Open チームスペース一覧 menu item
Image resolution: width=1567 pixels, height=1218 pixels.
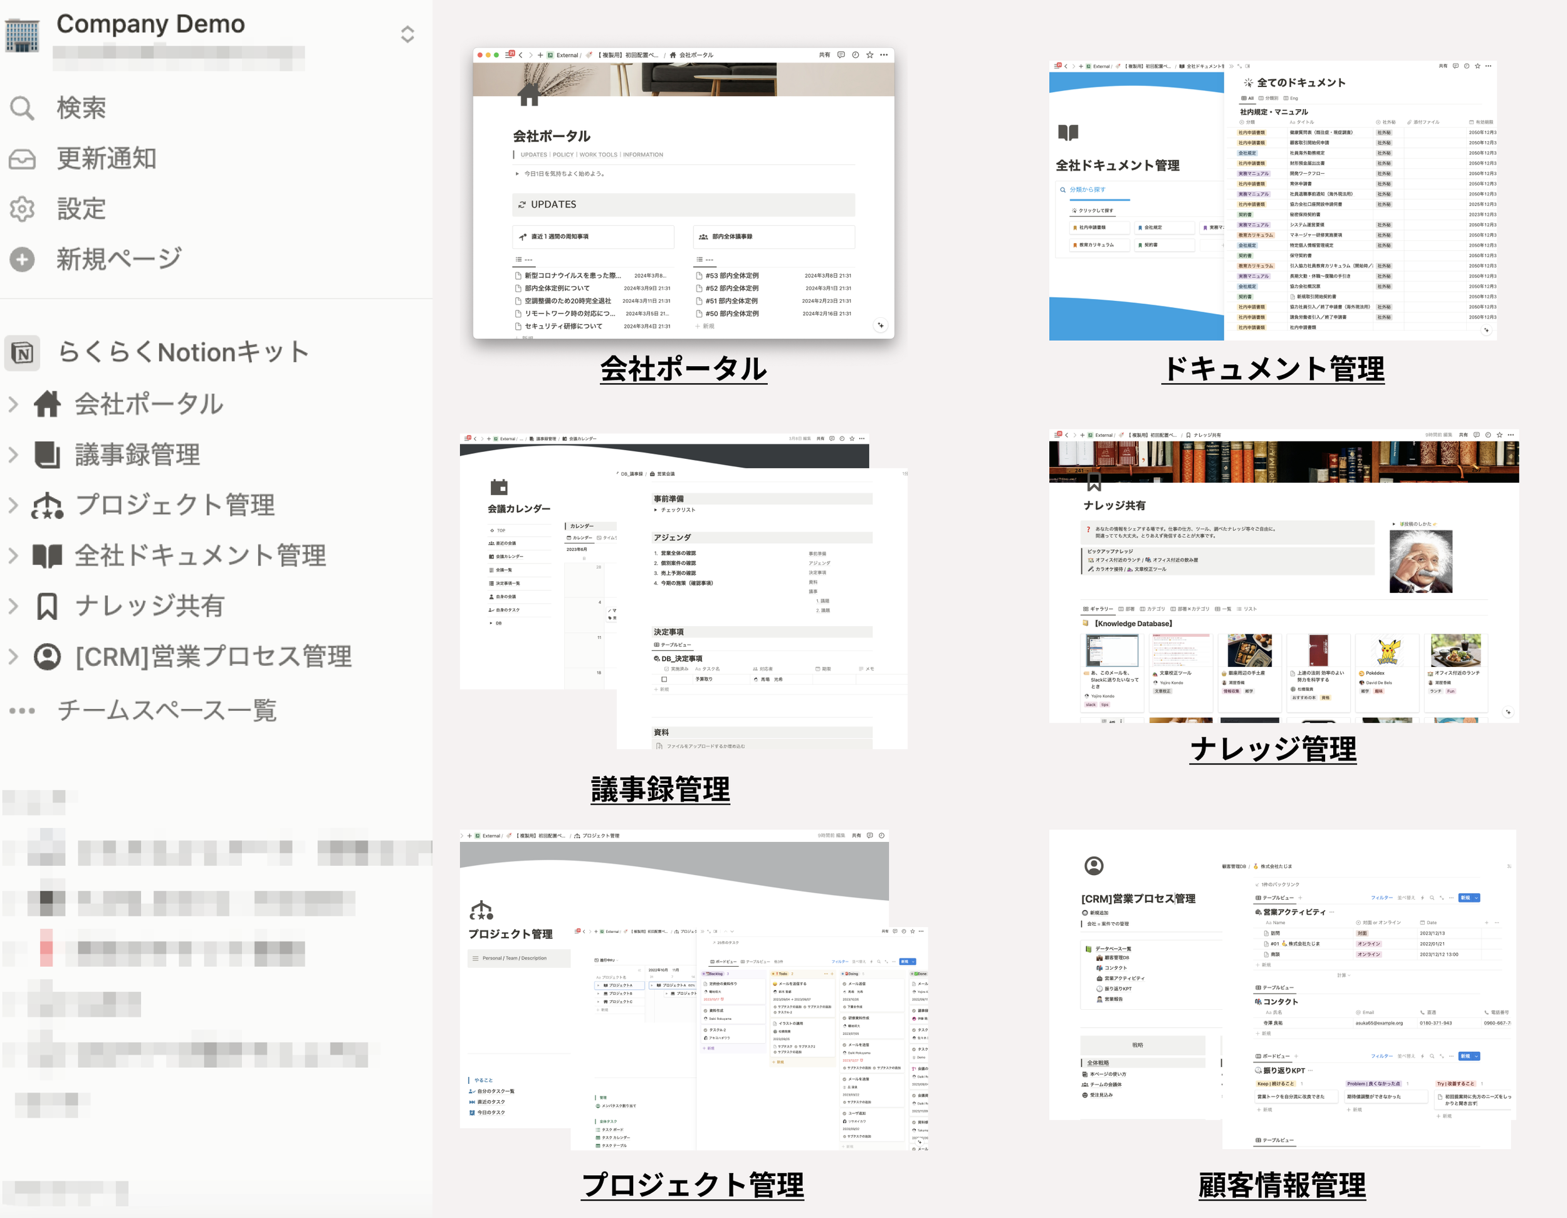pos(167,710)
